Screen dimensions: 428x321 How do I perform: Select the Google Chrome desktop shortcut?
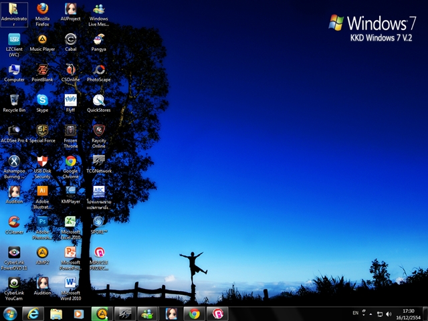point(70,167)
